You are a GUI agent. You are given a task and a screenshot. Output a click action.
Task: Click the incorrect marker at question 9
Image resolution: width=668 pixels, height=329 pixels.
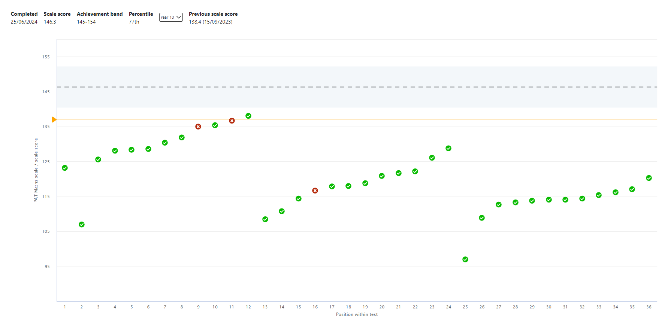tap(198, 127)
